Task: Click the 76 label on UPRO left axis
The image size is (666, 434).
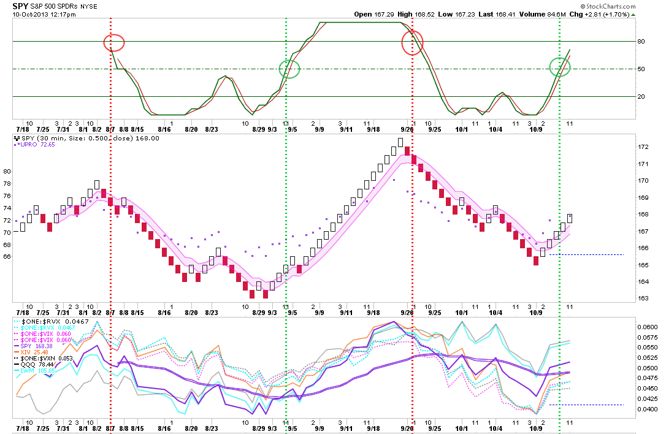Action: 7,196
